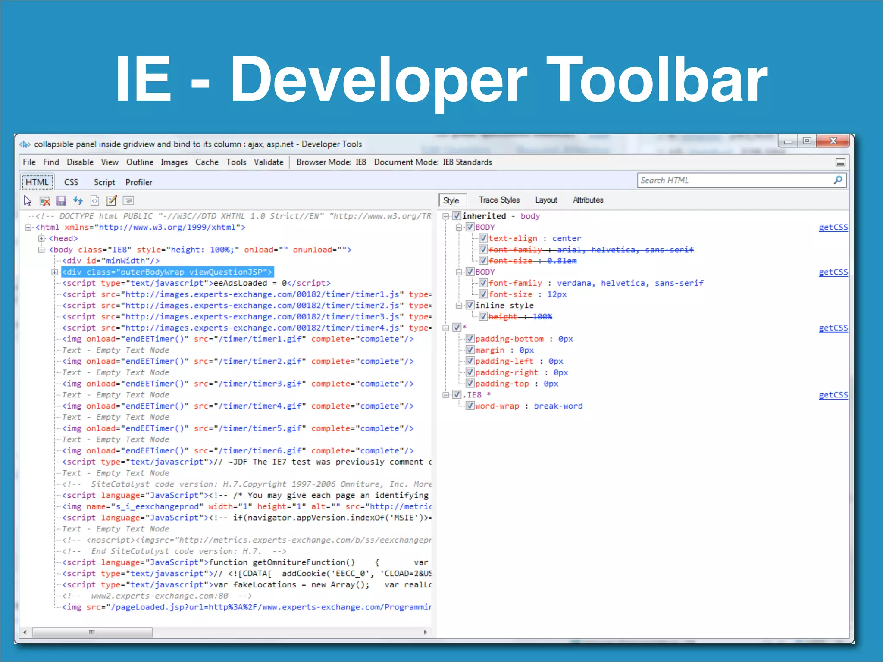This screenshot has width=883, height=662.
Task: Click getCSS link for .IE8 * rule
Action: click(x=833, y=395)
